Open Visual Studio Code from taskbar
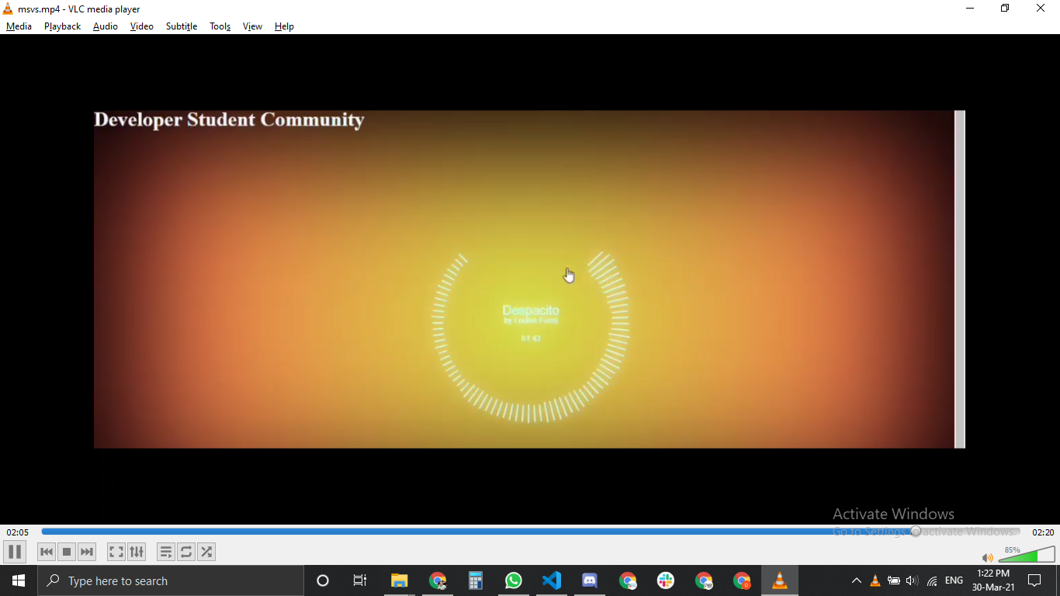This screenshot has width=1060, height=596. click(x=551, y=580)
